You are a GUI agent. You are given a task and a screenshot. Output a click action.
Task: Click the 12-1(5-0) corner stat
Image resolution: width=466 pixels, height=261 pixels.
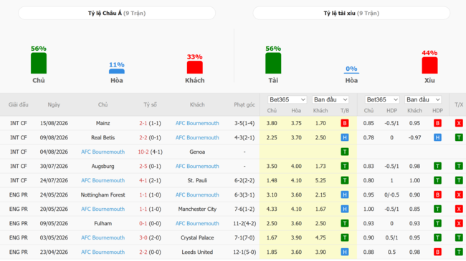[244, 252]
